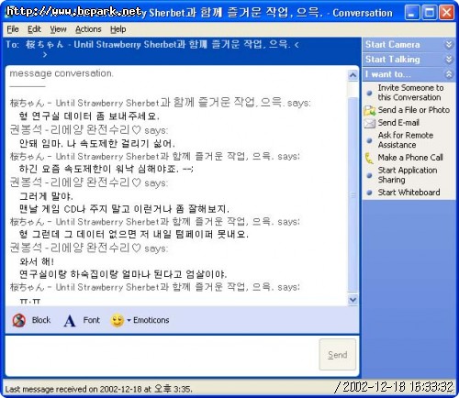Close the Conversation window
This screenshot has height=398, width=459.
[x=447, y=13]
